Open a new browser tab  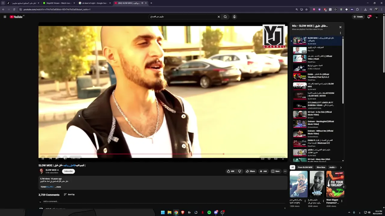pos(151,3)
